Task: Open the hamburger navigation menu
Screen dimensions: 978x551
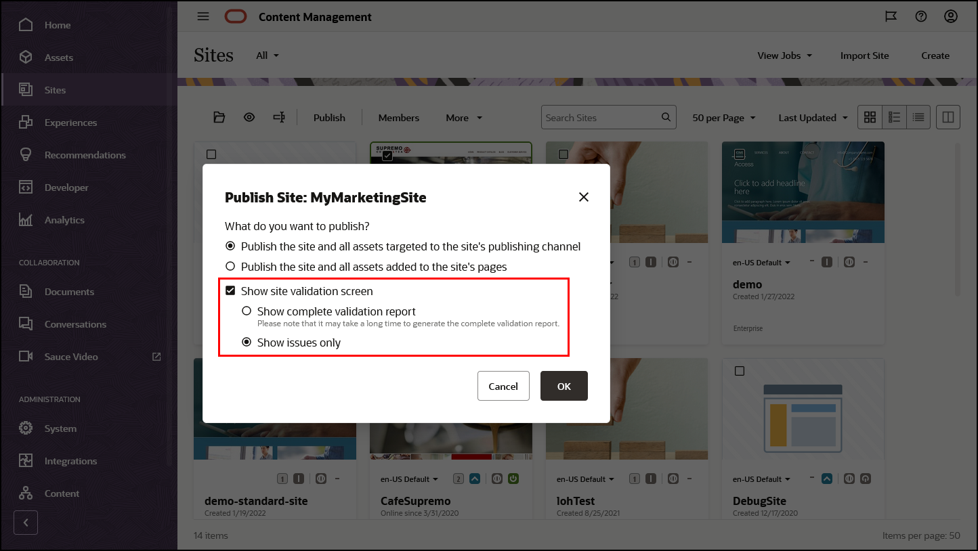Action: [203, 17]
